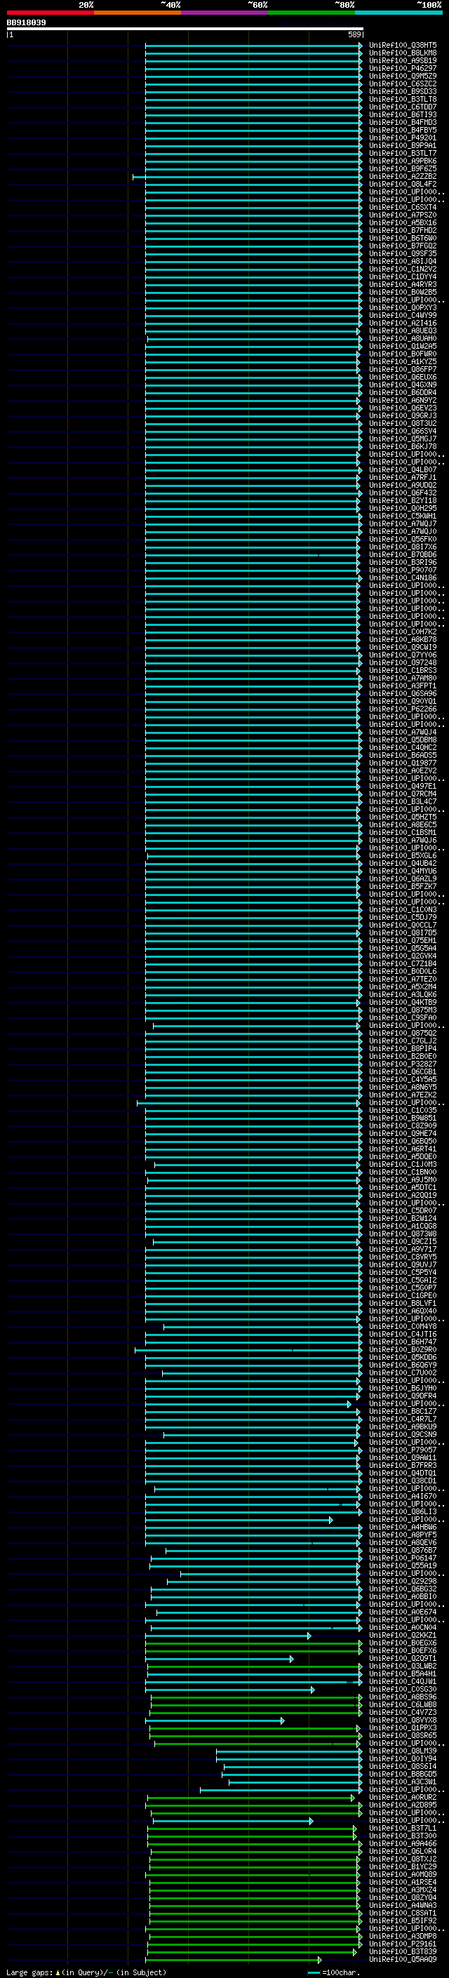Select hit label UniRef100_Q55A19
The width and height of the screenshot is (449, 1978).
(x=403, y=1565)
